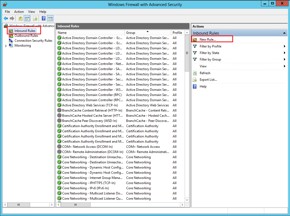Click rules list horizontal scrollbar thumb
The width and height of the screenshot is (290, 216).
[76, 205]
